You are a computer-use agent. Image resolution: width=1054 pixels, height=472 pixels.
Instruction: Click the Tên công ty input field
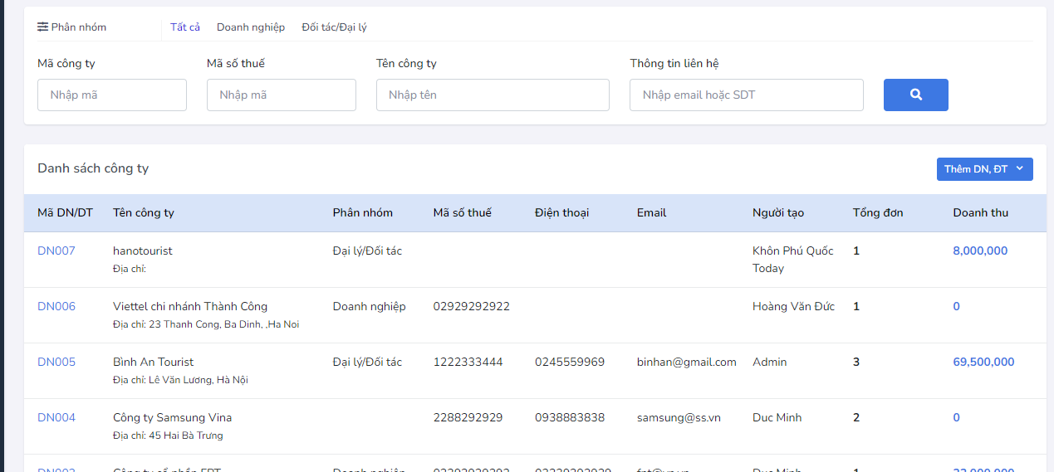tap(493, 95)
